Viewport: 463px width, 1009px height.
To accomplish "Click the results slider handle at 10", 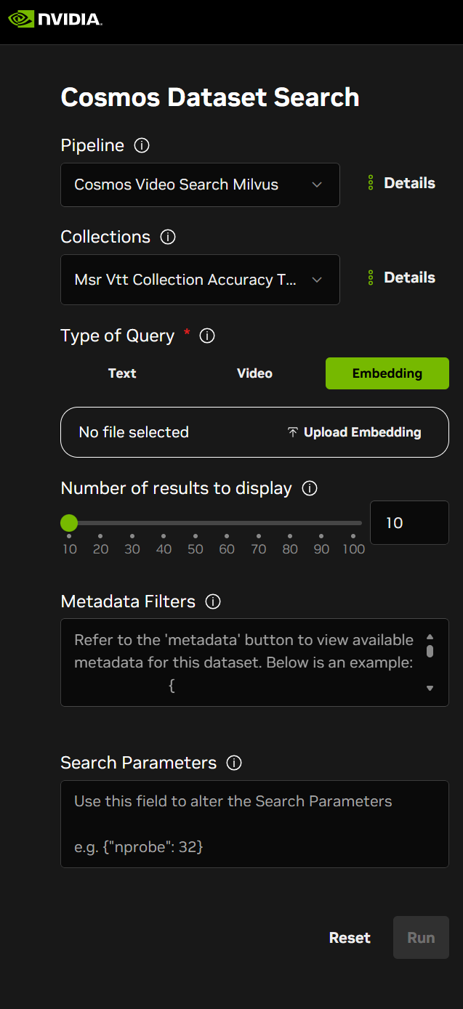I will point(69,522).
